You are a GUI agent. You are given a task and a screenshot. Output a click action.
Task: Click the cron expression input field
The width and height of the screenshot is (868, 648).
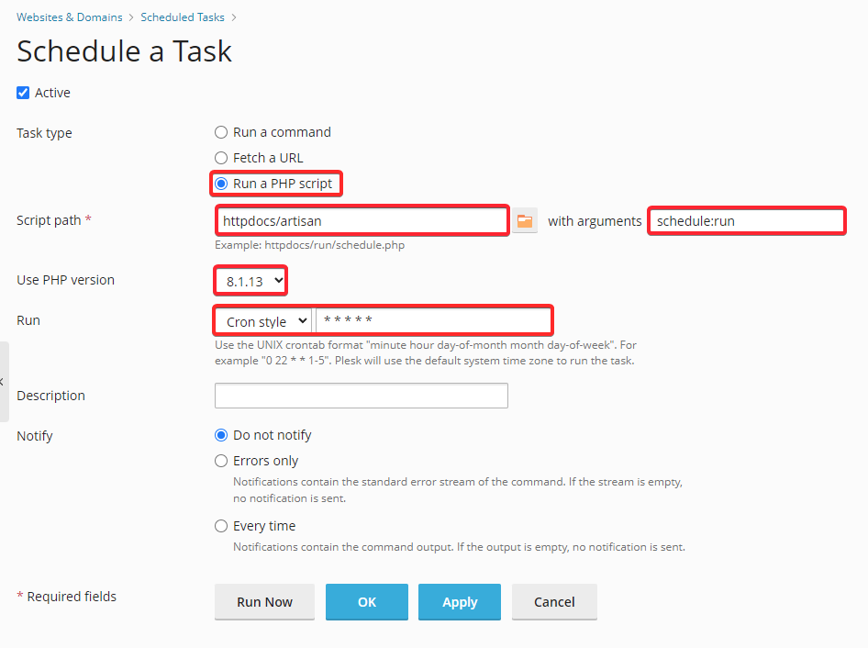[x=433, y=321]
